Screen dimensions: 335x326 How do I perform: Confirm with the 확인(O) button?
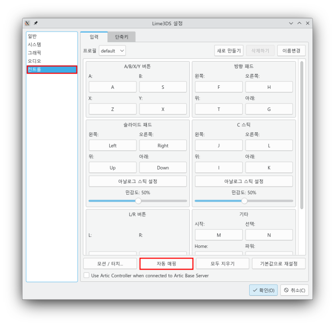[263, 290]
